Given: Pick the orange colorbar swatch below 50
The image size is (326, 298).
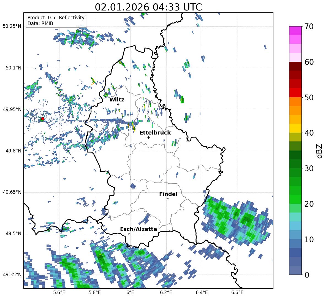Looking at the screenshot, I should [x=295, y=102].
